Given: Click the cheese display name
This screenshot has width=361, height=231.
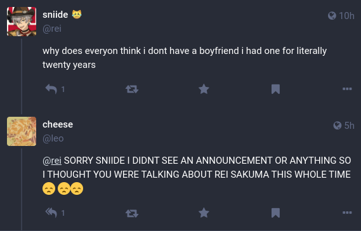Looking at the screenshot, I should coord(58,124).
